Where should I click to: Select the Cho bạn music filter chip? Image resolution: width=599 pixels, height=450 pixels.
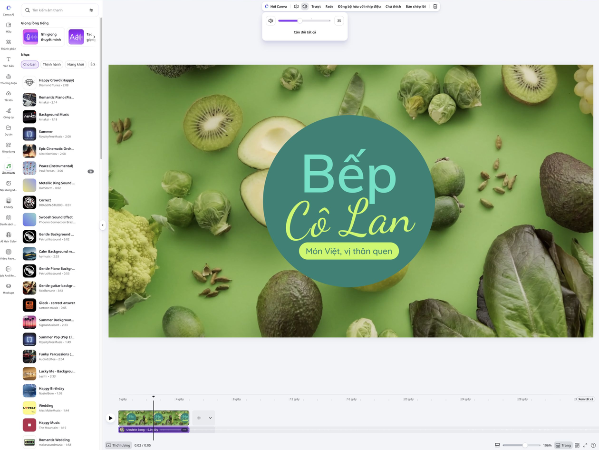click(29, 64)
